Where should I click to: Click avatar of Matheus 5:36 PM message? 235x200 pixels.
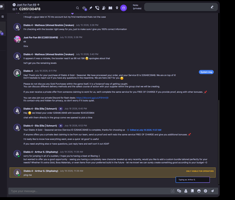(17, 27)
